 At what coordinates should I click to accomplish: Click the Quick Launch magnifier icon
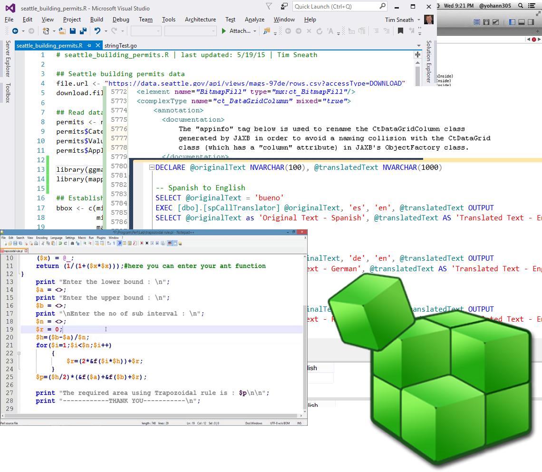pos(382,6)
